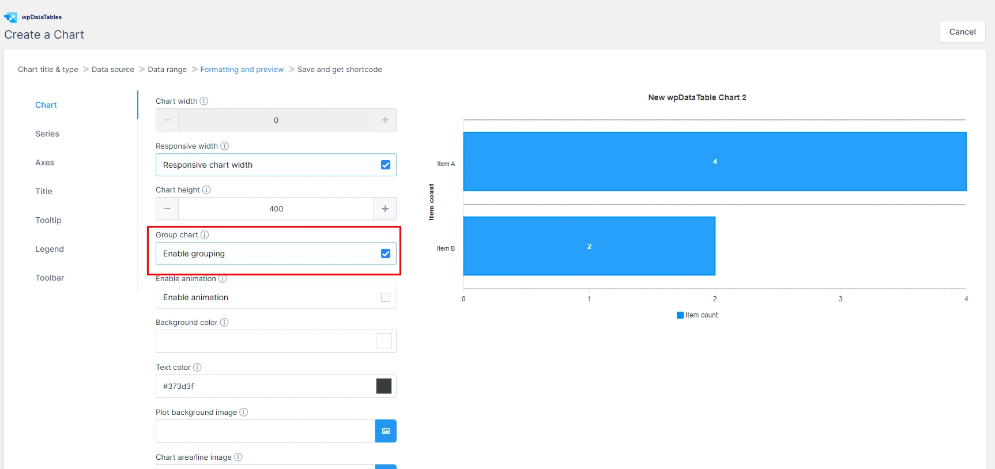Click the Create a Chart heading
This screenshot has width=995, height=469.
coord(44,35)
